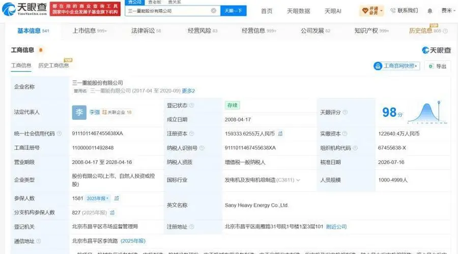Click the 2008-04-17 establishment date
458x254 pixels.
238,119
